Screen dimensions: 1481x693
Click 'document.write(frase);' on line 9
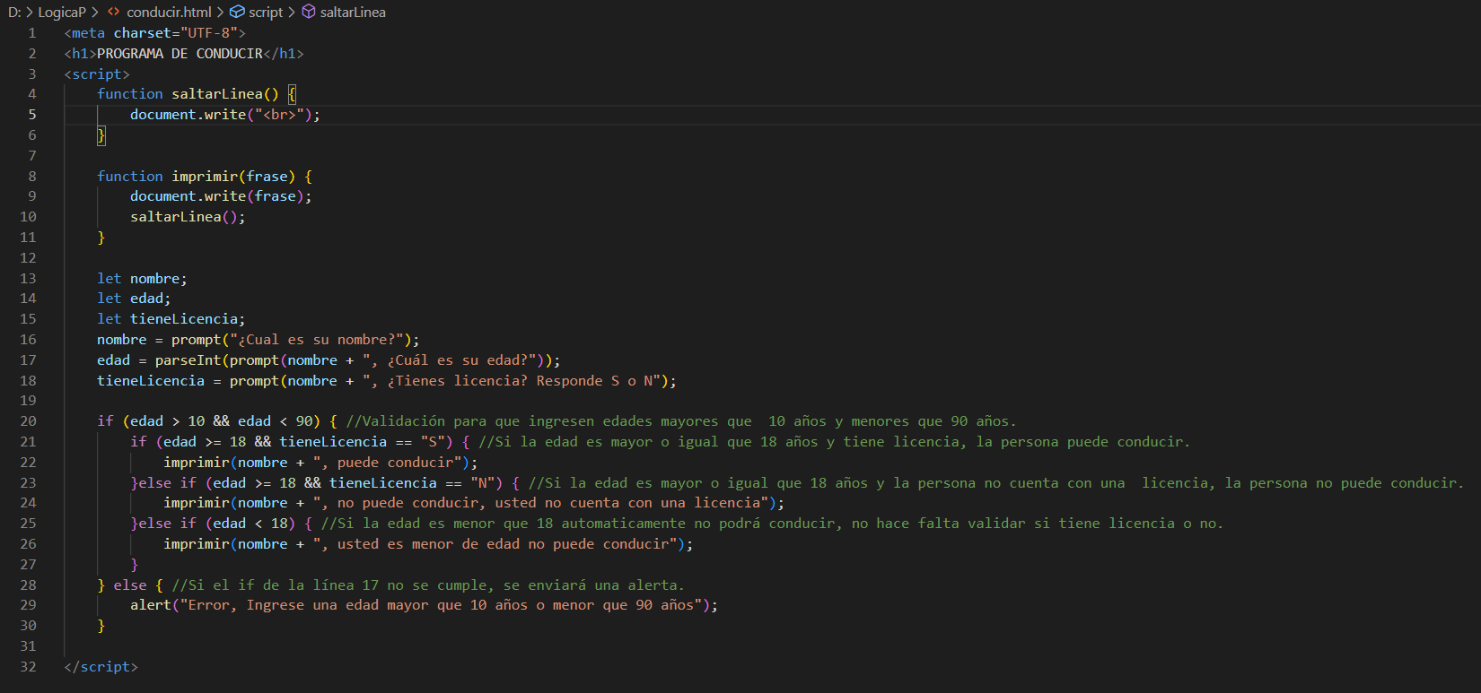(221, 196)
